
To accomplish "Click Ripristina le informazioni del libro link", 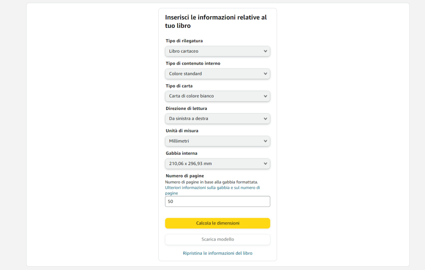I will (217, 253).
